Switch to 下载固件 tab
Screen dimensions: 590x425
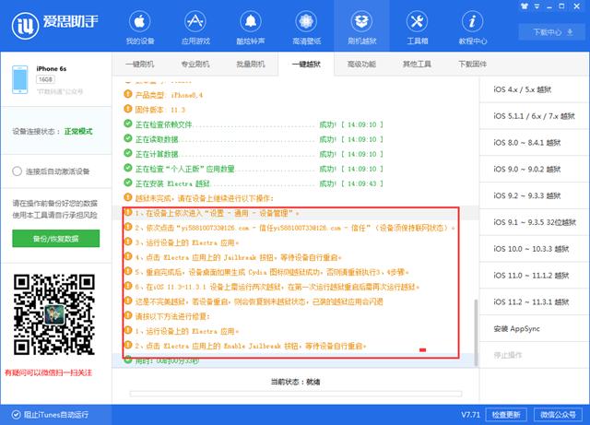pyautogui.click(x=473, y=64)
